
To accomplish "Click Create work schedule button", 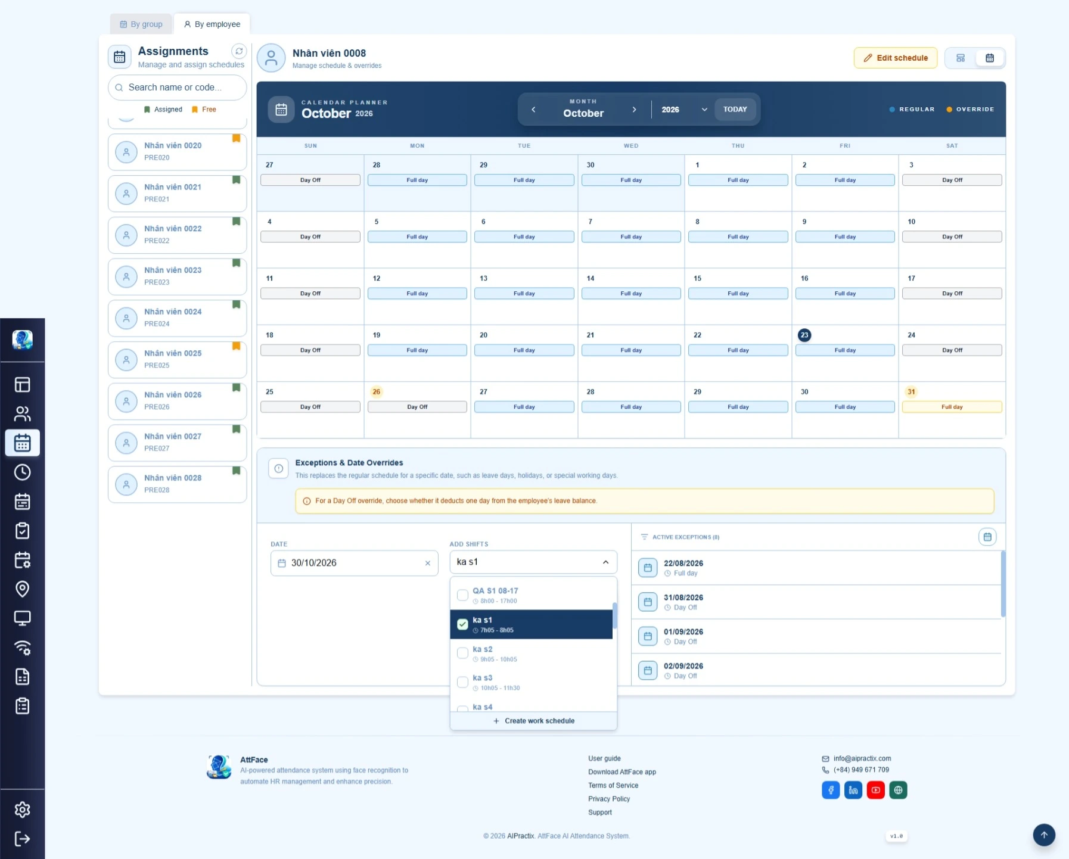I will 533,721.
